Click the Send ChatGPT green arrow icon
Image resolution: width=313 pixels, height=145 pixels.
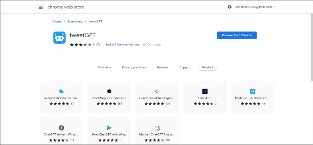(109, 128)
